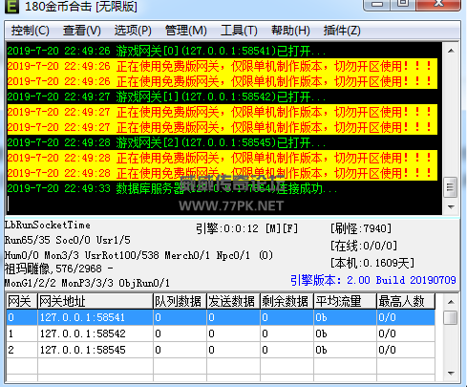
Task: Click the 引擎版本 2.00 Build text
Action: (x=373, y=280)
